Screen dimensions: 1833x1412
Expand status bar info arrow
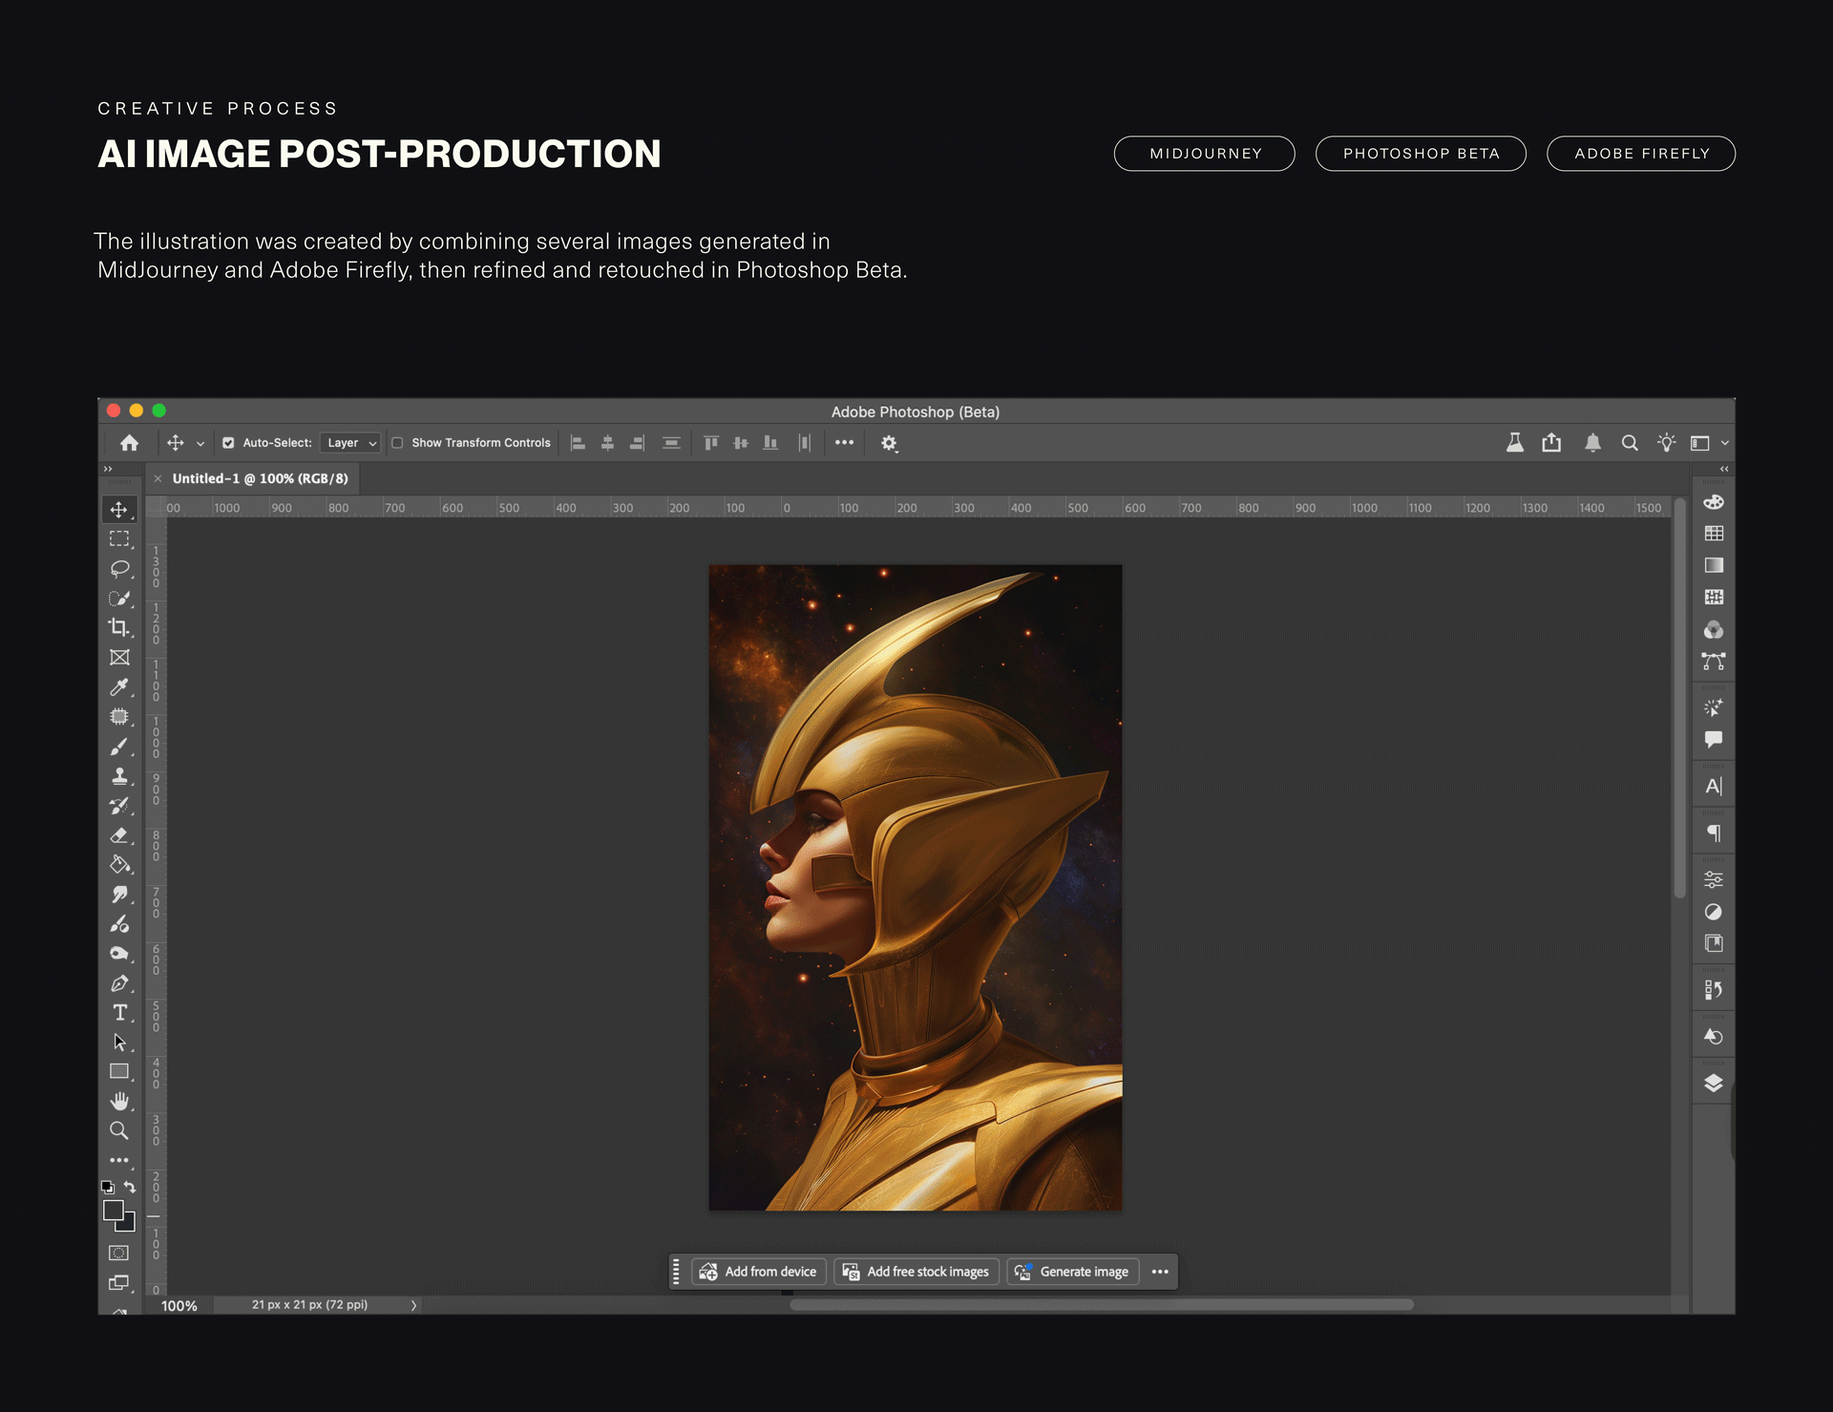point(413,1305)
